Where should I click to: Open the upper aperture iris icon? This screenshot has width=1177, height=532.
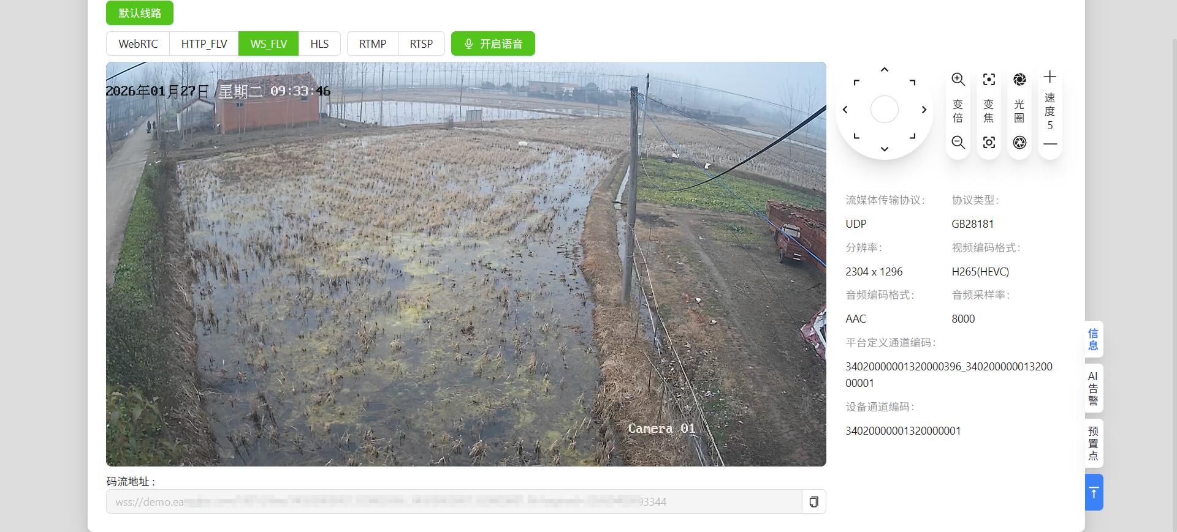coord(1019,80)
